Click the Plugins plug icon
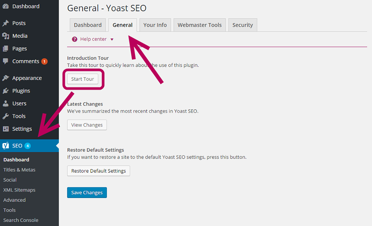The width and height of the screenshot is (372, 226). point(6,91)
